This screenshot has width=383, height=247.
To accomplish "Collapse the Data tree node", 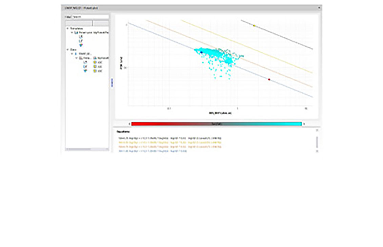I will point(68,49).
